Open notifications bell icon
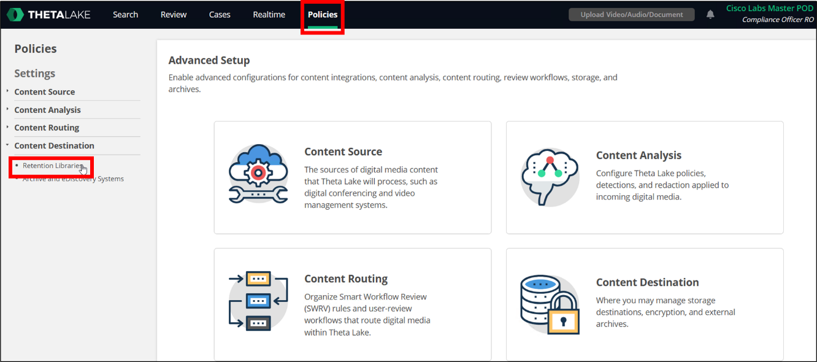The height and width of the screenshot is (362, 817). [710, 15]
